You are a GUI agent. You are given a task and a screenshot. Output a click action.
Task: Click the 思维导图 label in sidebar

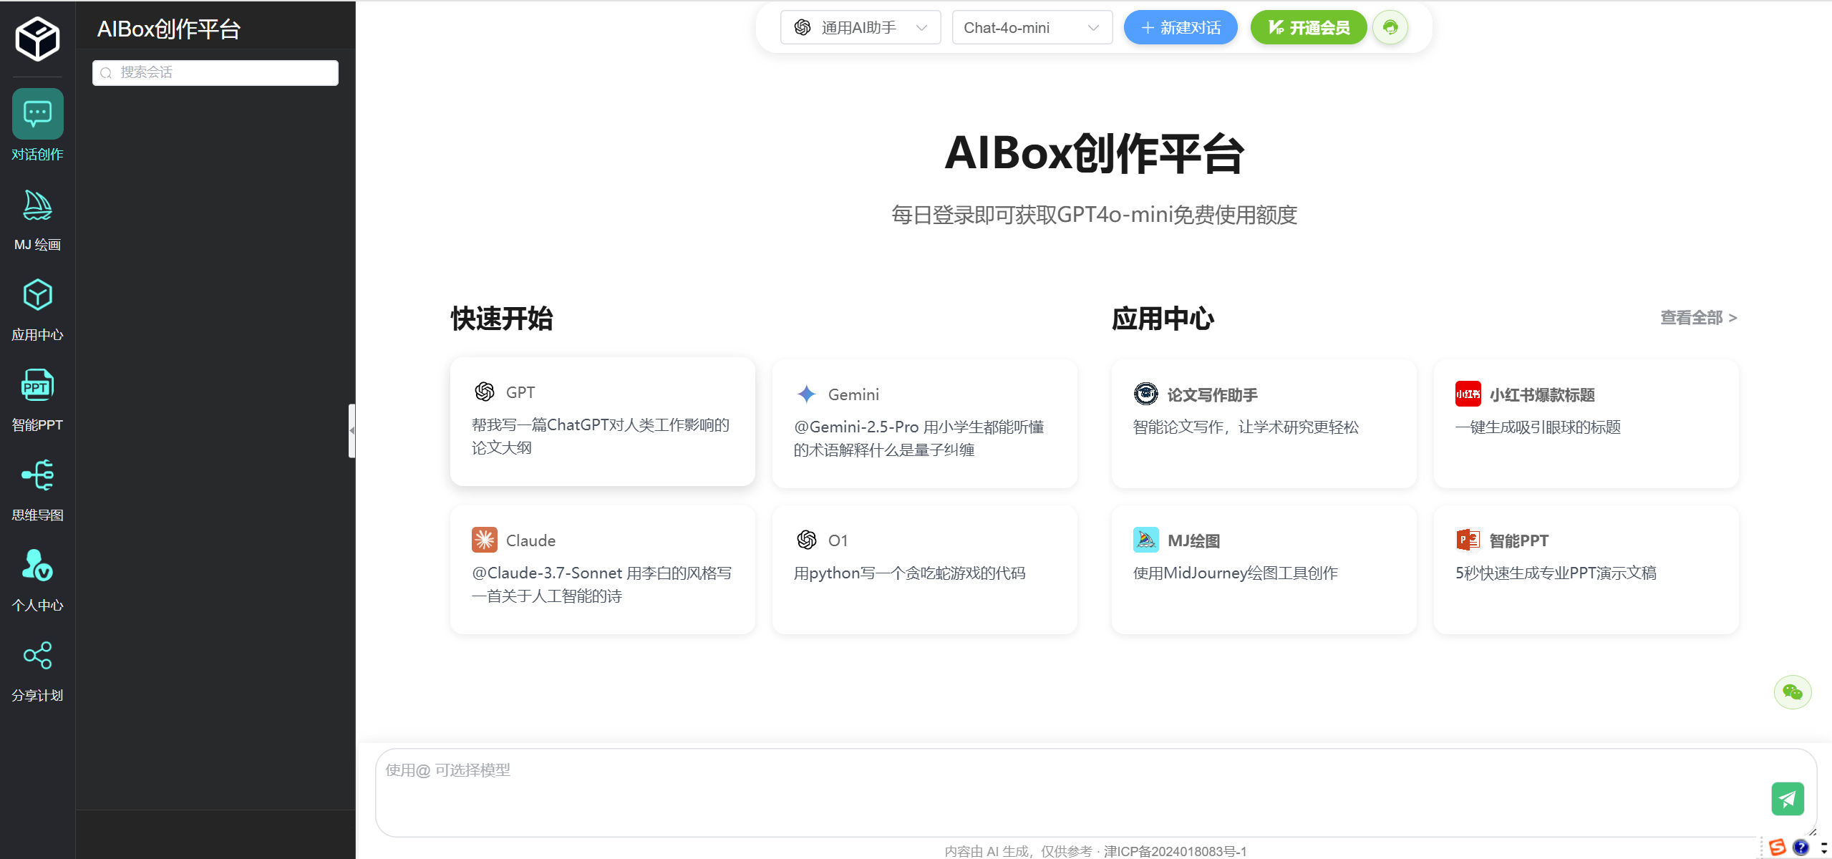(x=37, y=515)
